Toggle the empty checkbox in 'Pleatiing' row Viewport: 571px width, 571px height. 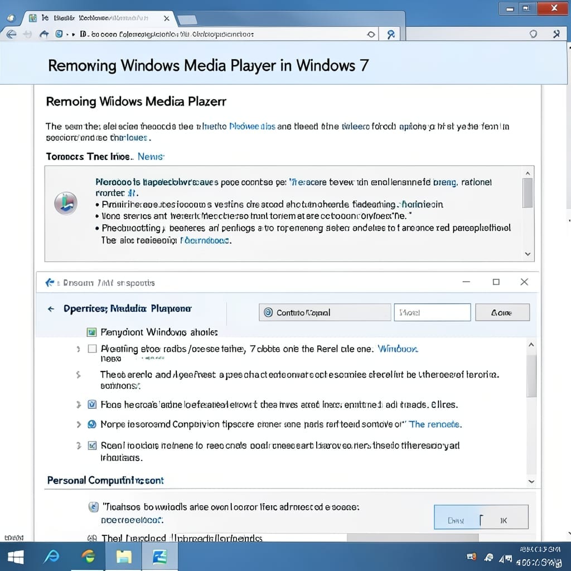[93, 349]
